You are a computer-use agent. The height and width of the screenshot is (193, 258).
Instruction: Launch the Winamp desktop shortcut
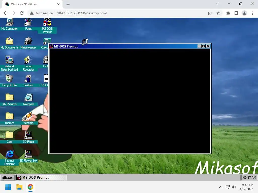tap(28, 118)
